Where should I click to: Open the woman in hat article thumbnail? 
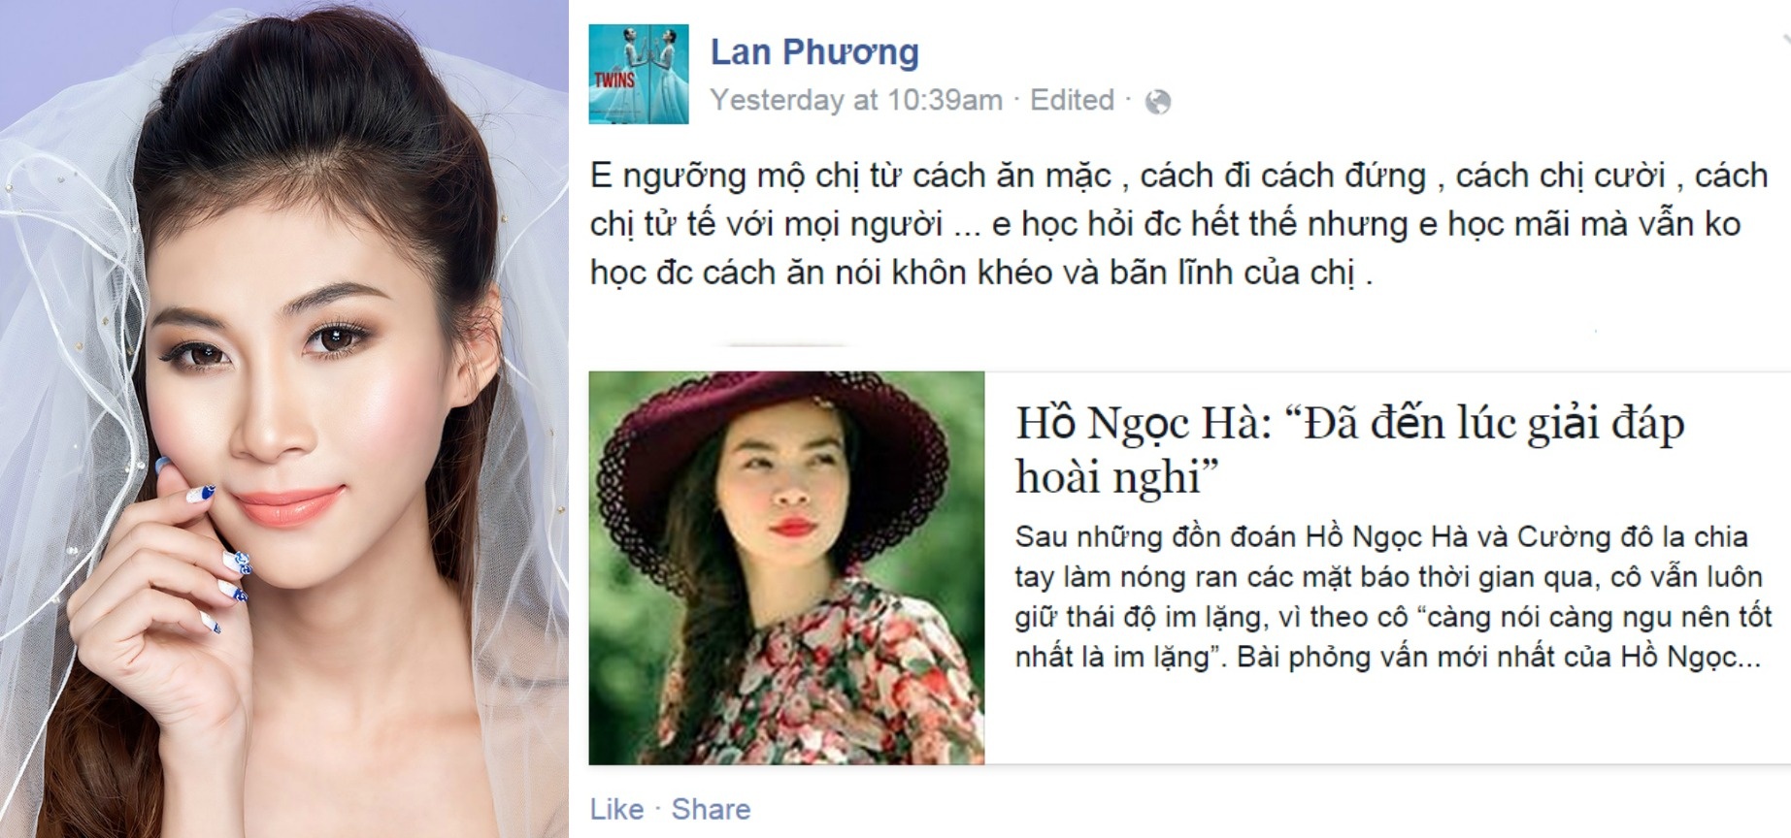click(786, 568)
